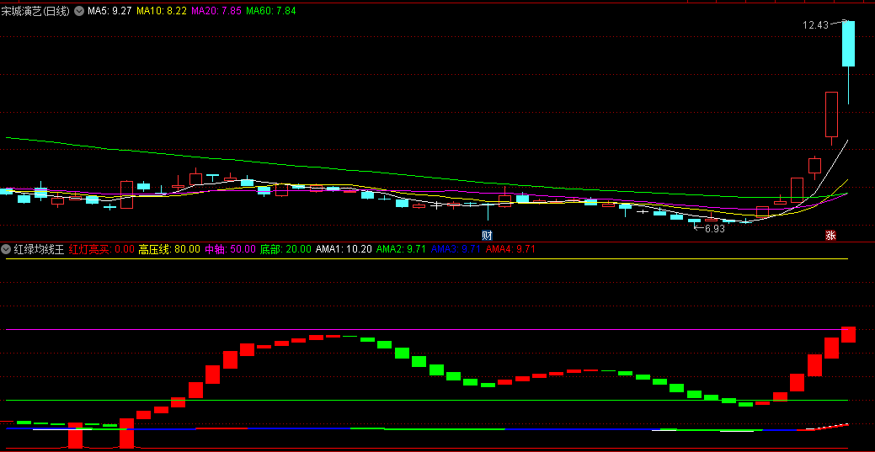Expand the 红绿均线王 indicator dropdown arrow
Screen dimensions: 875x452
(x=6, y=249)
